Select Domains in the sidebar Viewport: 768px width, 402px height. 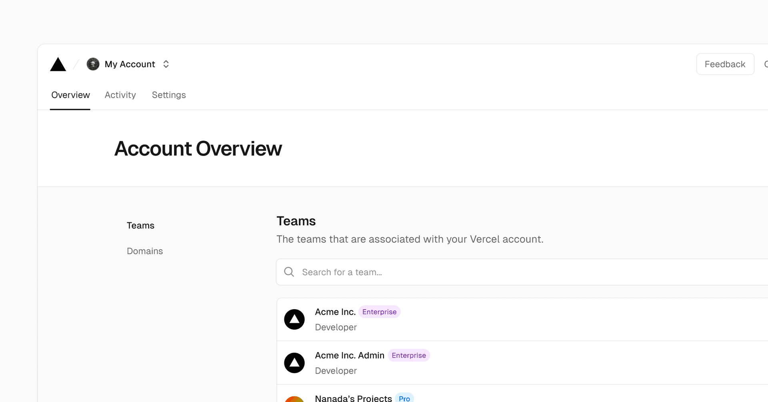[145, 251]
